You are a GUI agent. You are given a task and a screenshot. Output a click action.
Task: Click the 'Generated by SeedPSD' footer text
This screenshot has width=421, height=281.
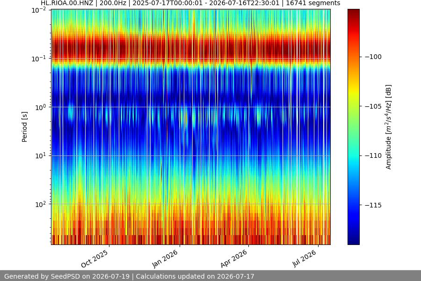coord(129,276)
